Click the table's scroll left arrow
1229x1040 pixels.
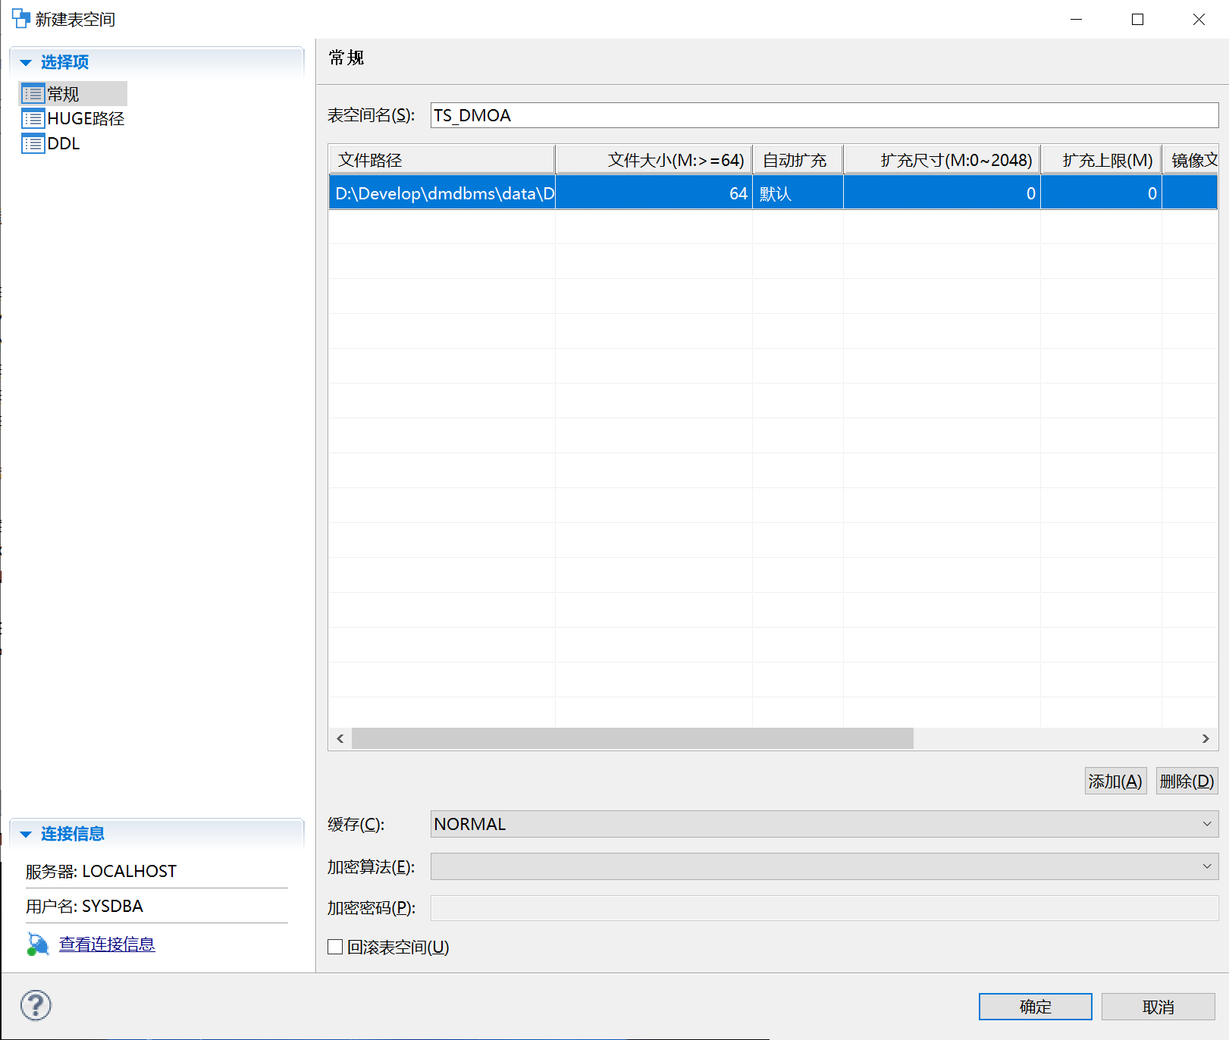coord(340,738)
